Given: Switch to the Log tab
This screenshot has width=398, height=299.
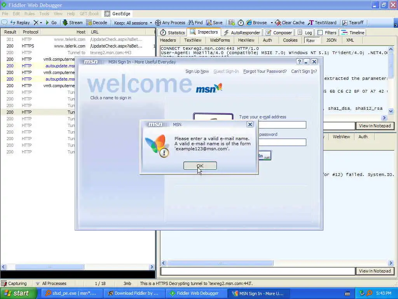Looking at the screenshot, I should (305, 33).
